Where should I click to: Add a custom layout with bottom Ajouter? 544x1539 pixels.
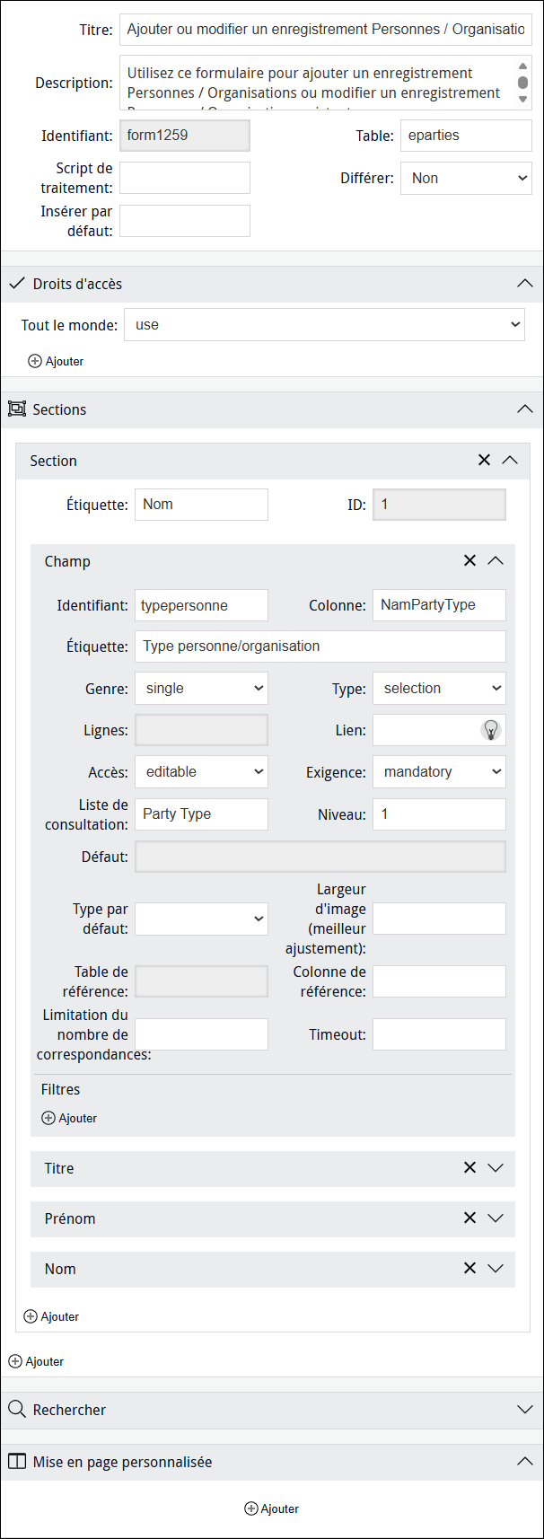click(x=272, y=1508)
